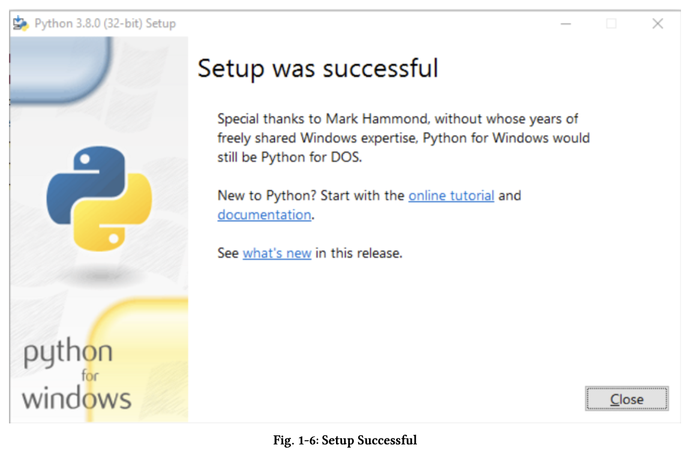This screenshot has height=457, width=690.
Task: Open the documentation link
Action: [264, 215]
